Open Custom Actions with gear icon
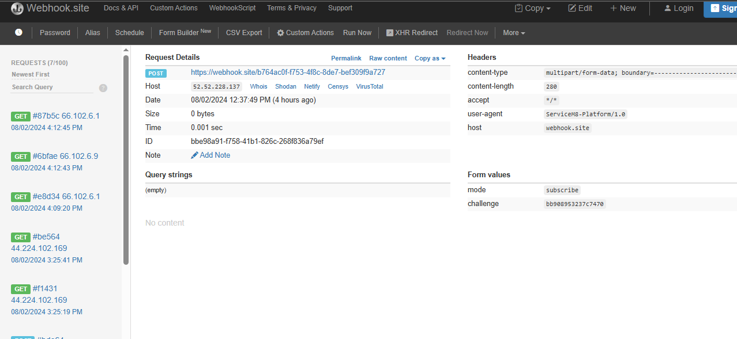Viewport: 737px width, 339px height. (x=306, y=33)
